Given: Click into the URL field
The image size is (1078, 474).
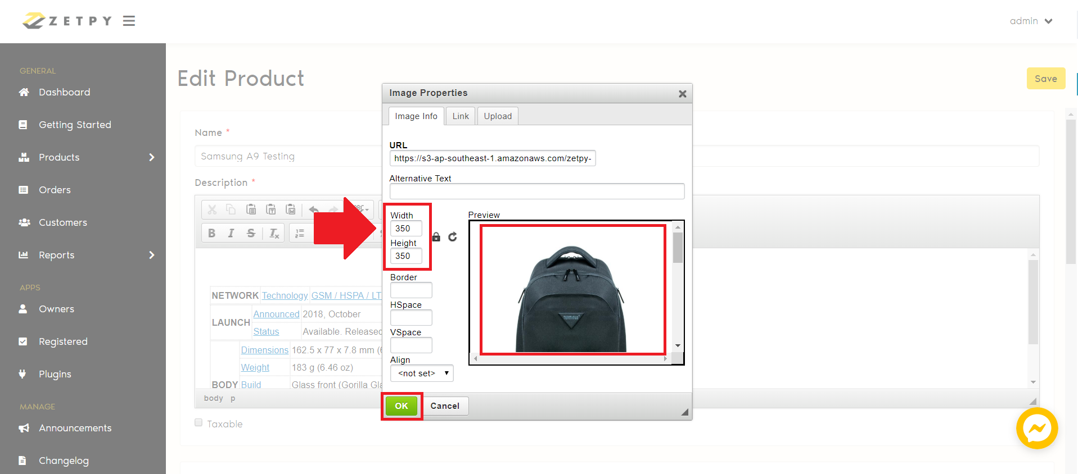Looking at the screenshot, I should [x=493, y=158].
